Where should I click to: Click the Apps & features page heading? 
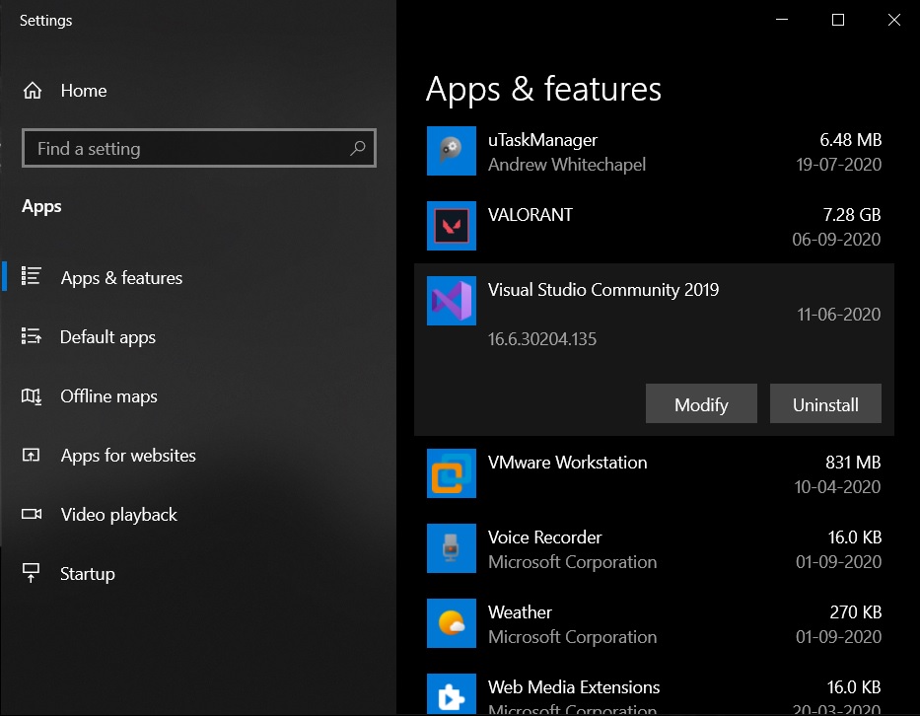(x=543, y=89)
